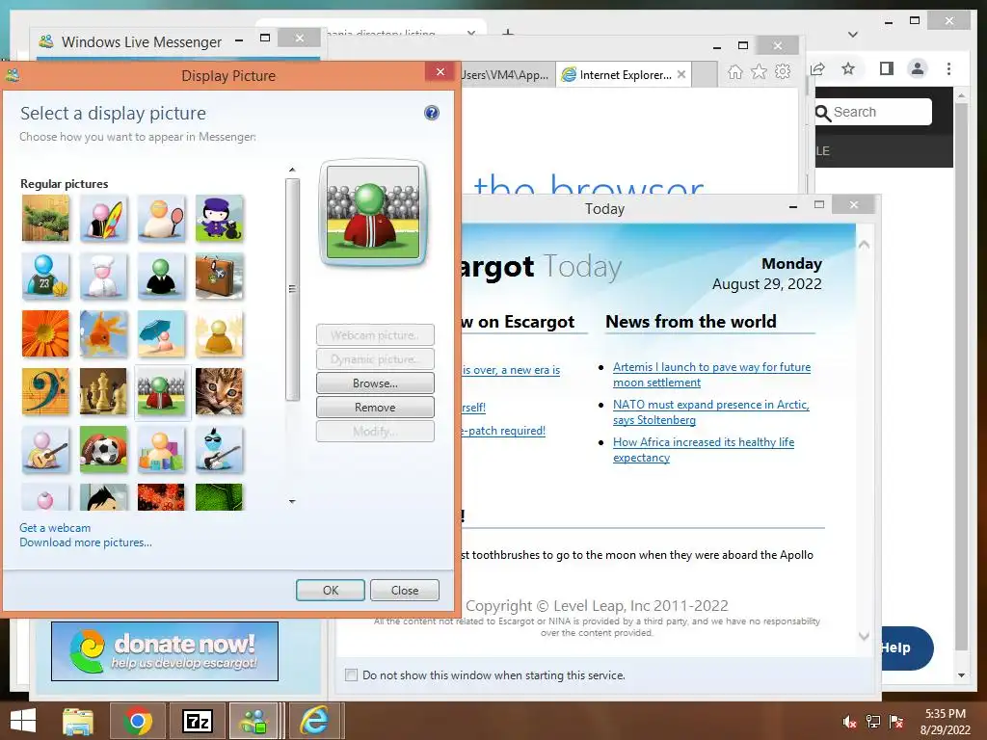The height and width of the screenshot is (740, 987).
Task: Pick the black suit green avatar picture
Action: coord(161,277)
